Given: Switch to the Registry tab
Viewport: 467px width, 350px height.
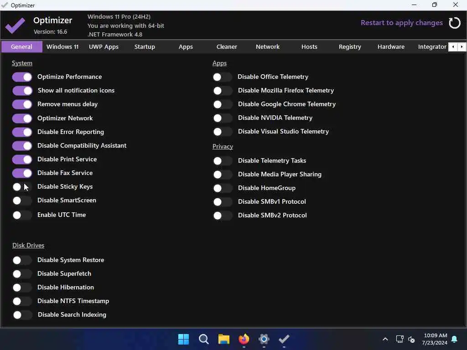Looking at the screenshot, I should click(350, 47).
